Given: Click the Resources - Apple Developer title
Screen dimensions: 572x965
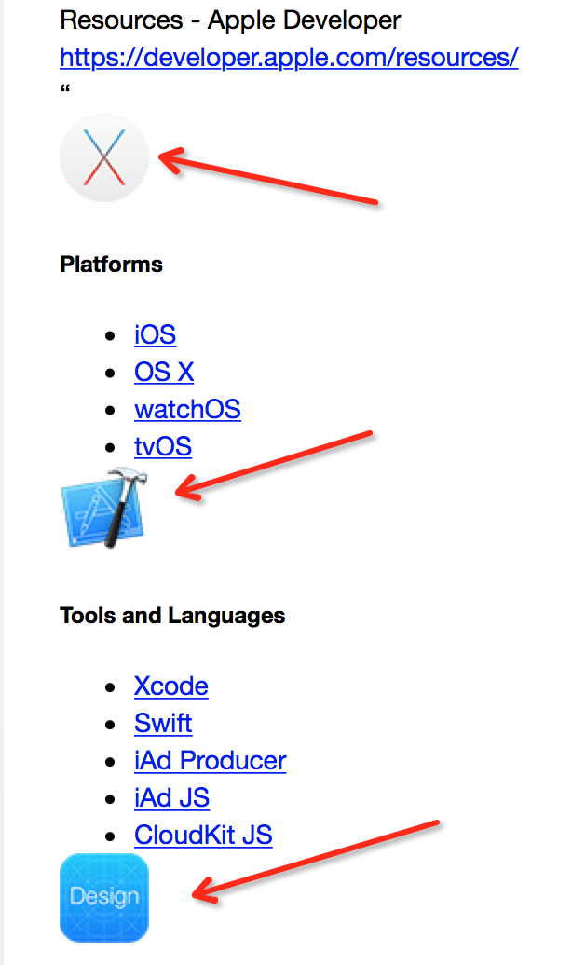Looking at the screenshot, I should (230, 20).
